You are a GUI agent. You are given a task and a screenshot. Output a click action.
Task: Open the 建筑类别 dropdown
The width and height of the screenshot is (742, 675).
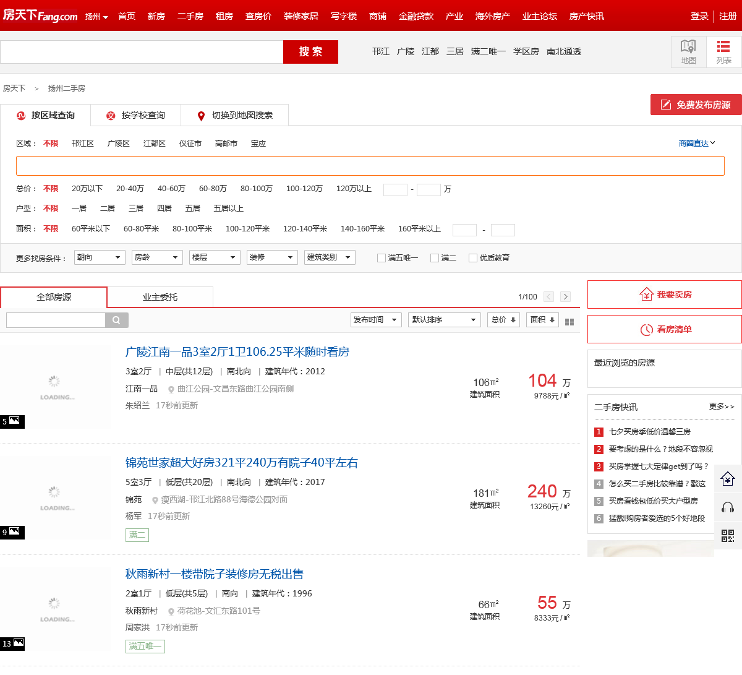tap(330, 257)
